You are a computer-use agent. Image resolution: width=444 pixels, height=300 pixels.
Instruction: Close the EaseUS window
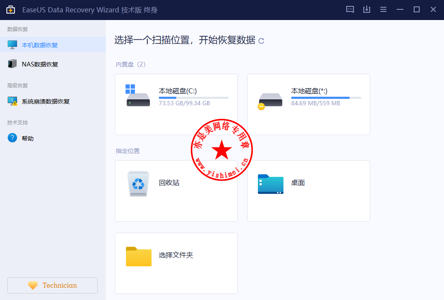pos(433,10)
